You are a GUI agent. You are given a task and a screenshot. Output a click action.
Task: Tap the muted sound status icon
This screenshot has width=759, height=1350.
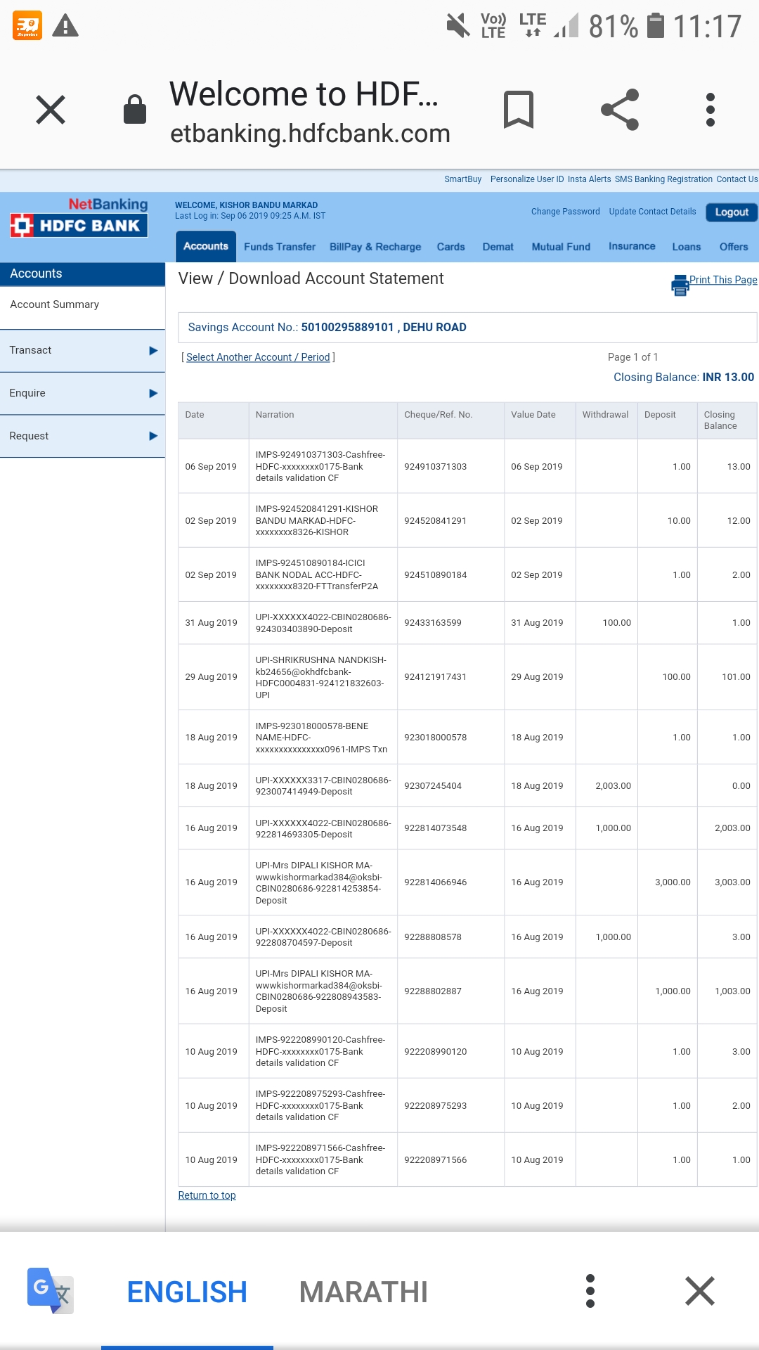(x=458, y=26)
